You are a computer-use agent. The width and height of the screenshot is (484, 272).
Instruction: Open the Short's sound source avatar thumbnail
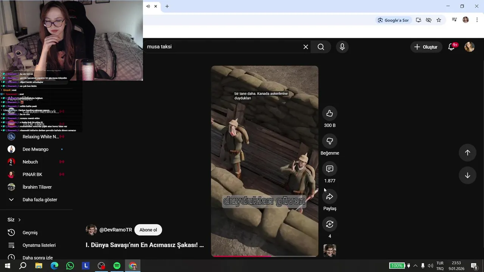point(330,250)
